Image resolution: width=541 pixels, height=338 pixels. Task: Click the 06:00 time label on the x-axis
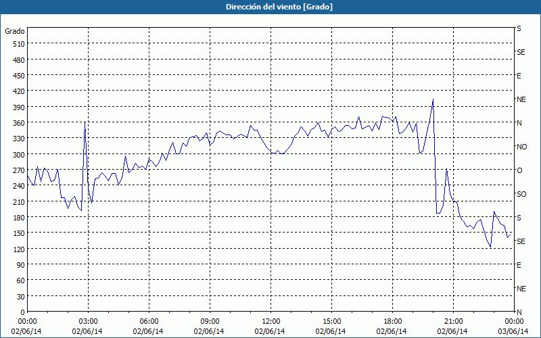(149, 322)
